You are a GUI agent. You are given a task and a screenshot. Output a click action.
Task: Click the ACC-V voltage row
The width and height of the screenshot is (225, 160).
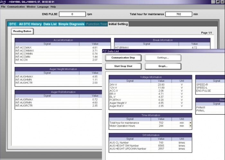tap(150, 91)
